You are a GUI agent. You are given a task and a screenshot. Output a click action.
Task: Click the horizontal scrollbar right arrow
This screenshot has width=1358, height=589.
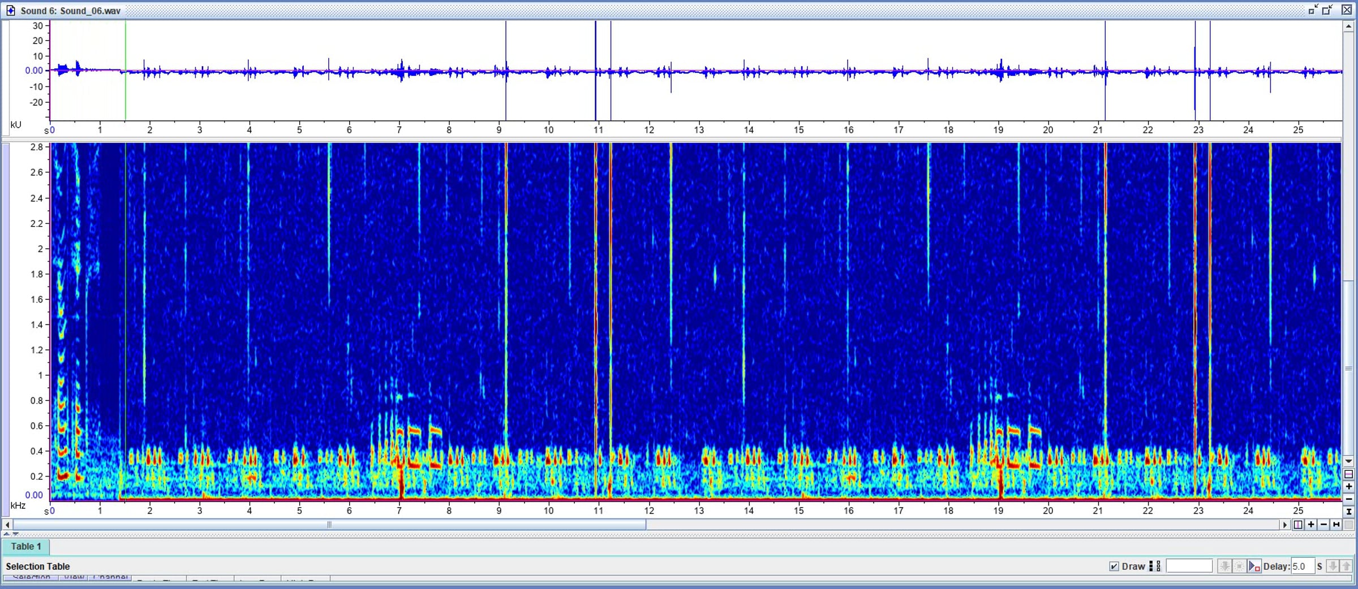click(1285, 525)
